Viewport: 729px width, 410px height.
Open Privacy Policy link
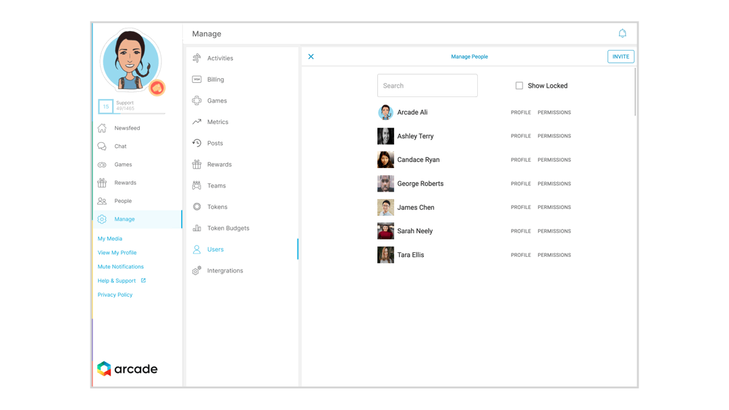pos(115,295)
